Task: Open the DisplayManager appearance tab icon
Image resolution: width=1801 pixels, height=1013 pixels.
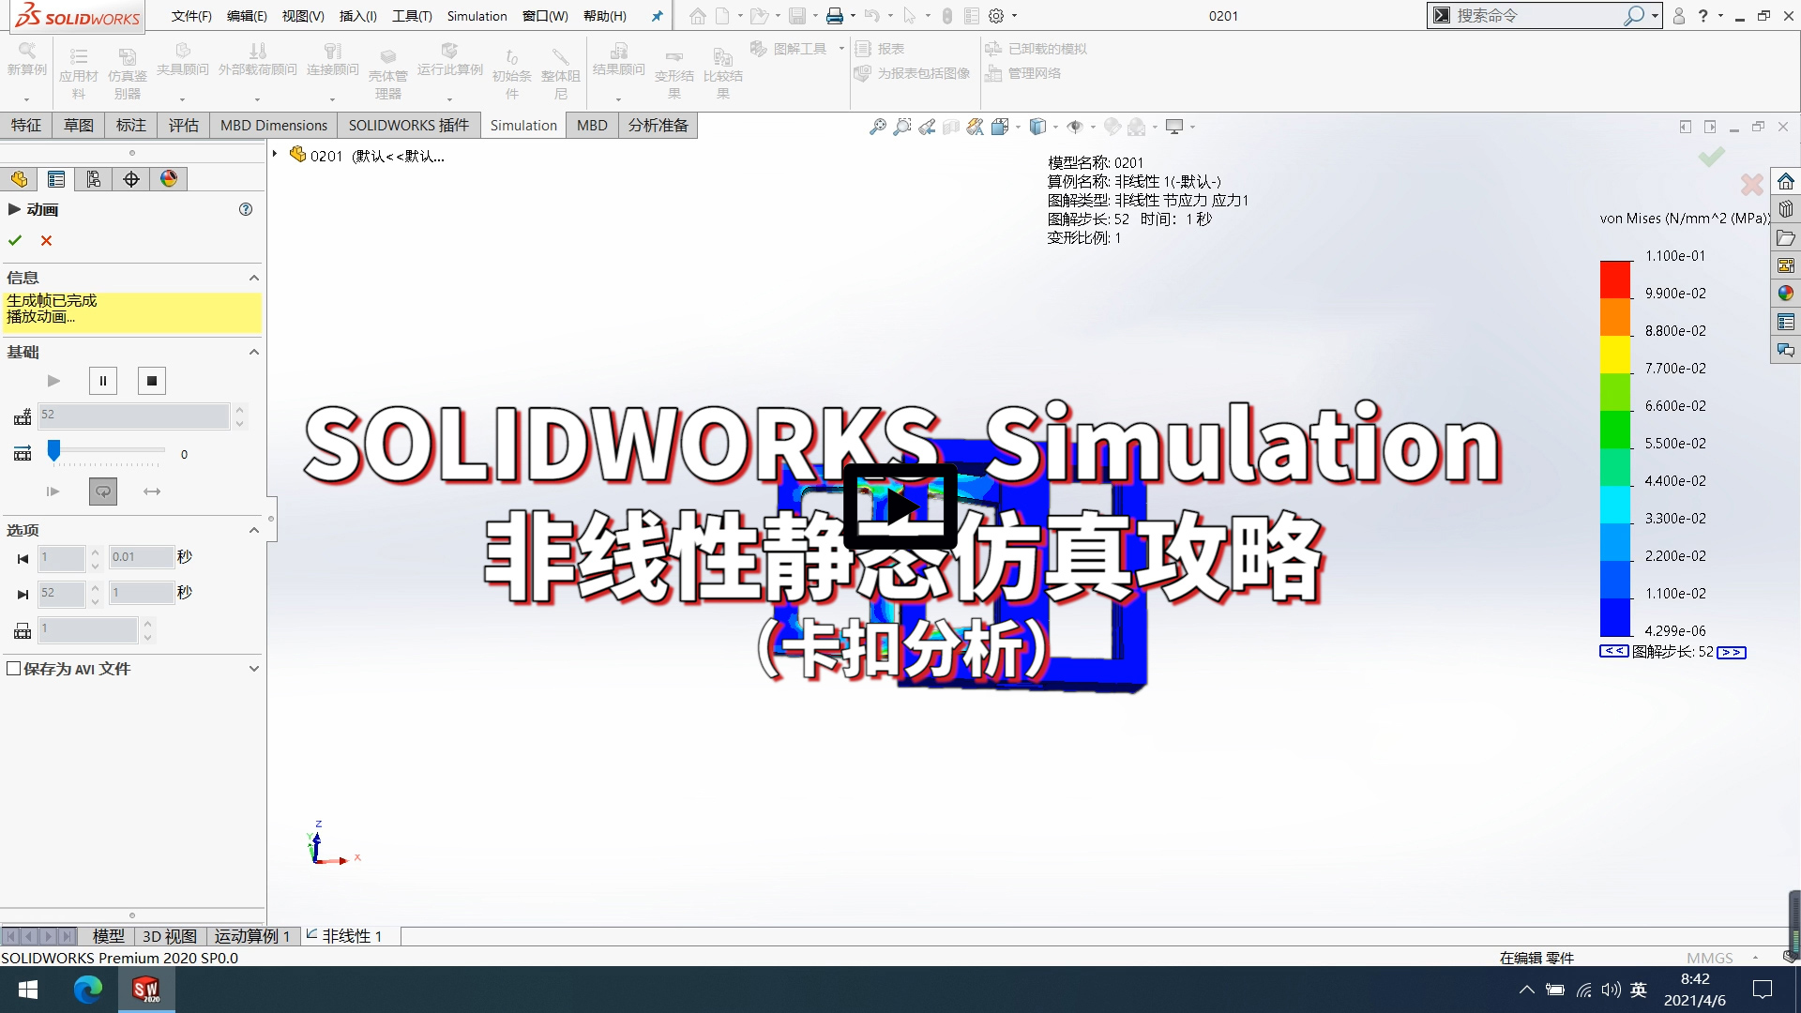Action: (169, 179)
